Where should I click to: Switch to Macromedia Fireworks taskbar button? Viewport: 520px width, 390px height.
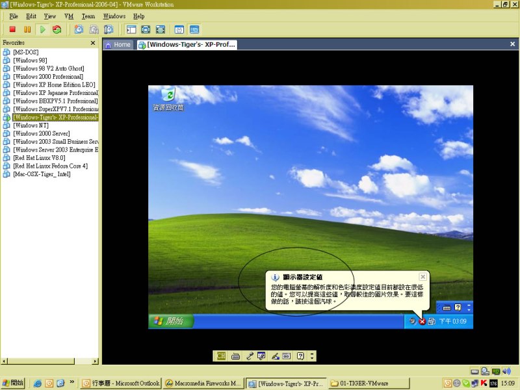coord(203,383)
